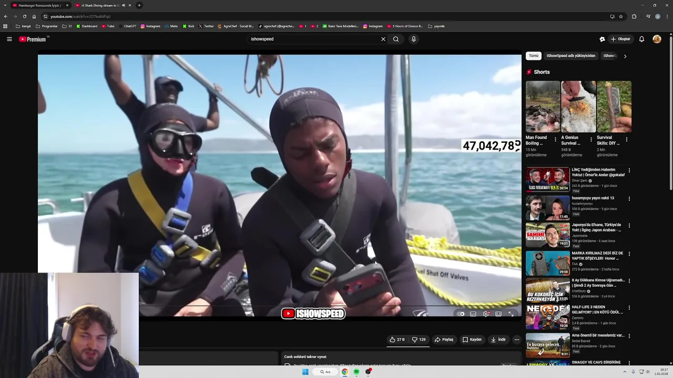Toggle autoplay switch in player
Image resolution: width=673 pixels, height=378 pixels.
click(461, 314)
